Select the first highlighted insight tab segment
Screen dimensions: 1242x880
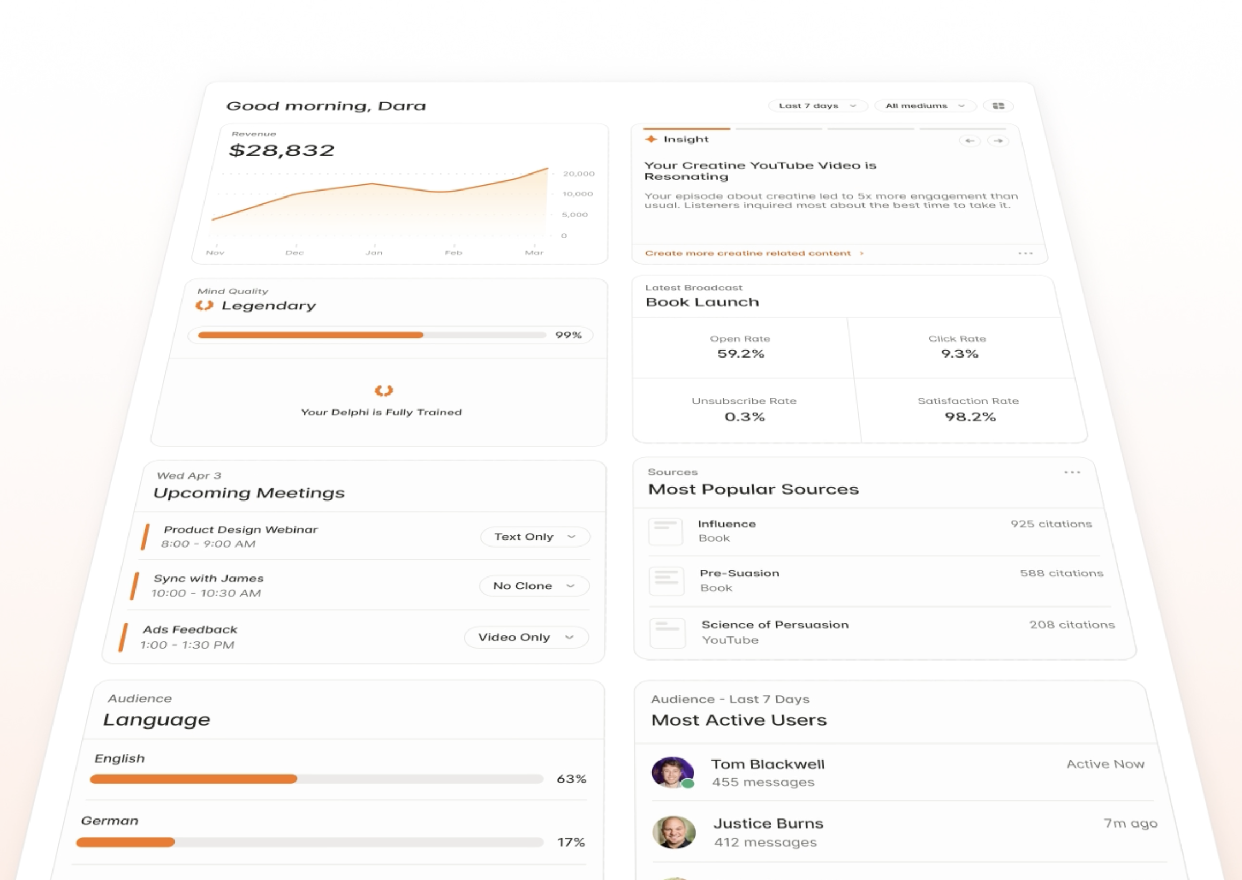tap(686, 129)
